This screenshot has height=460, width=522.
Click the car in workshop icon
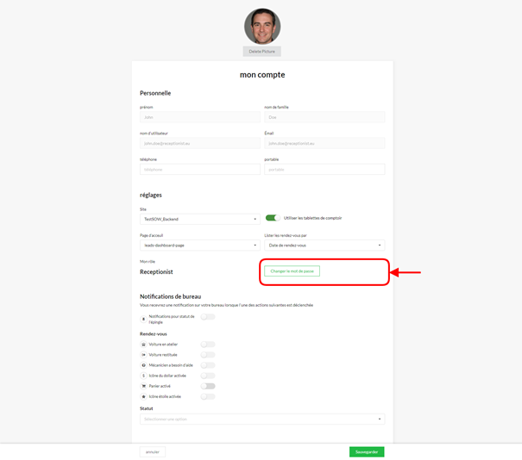(x=144, y=345)
